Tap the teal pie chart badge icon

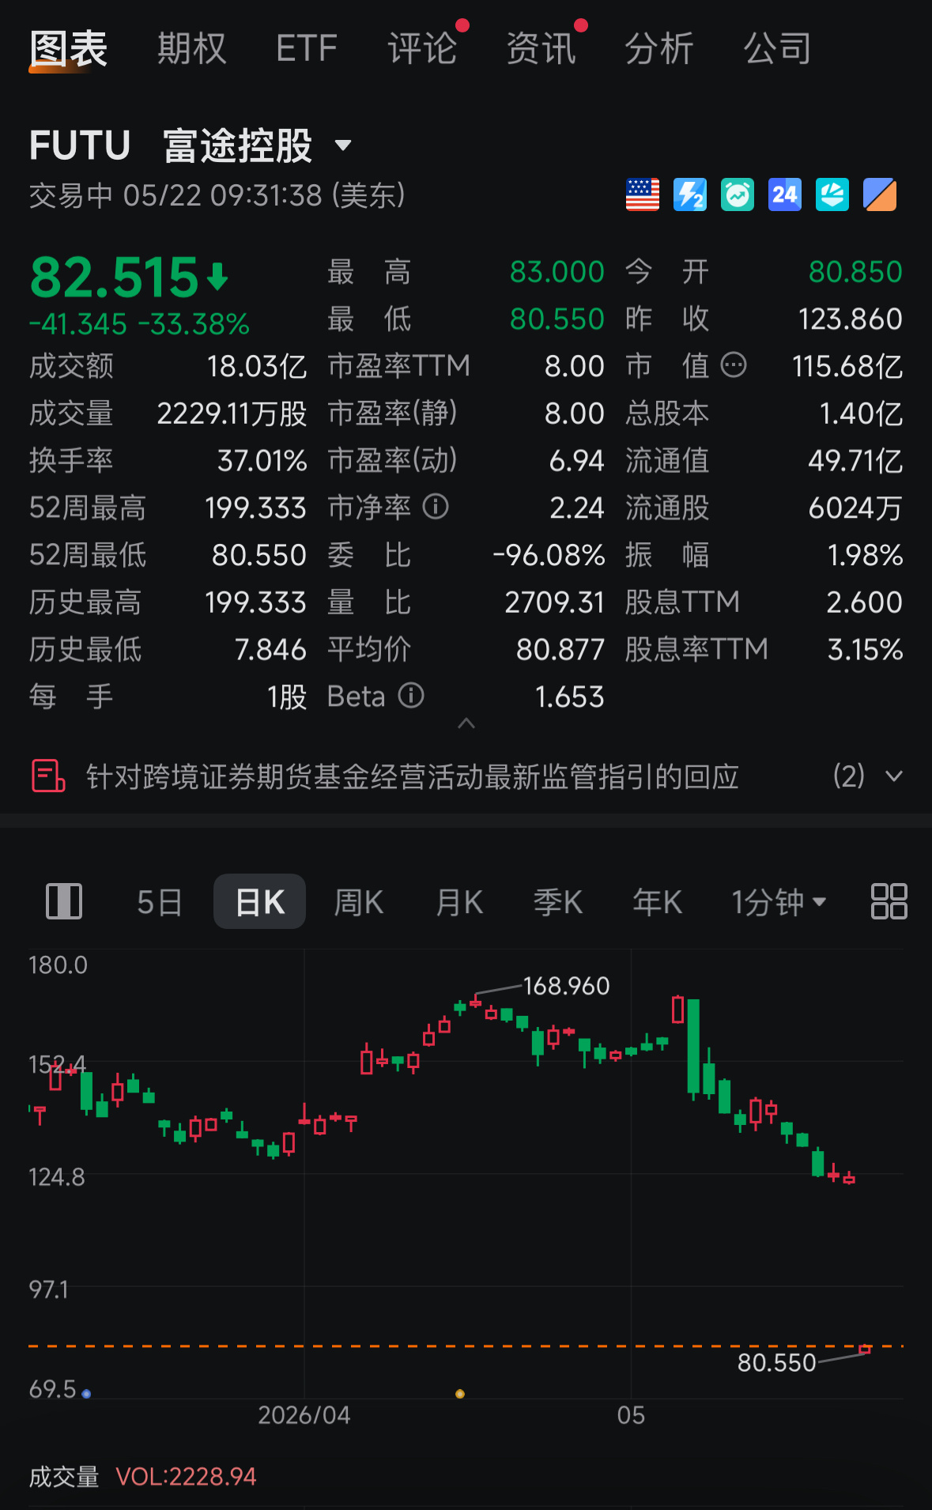coord(832,194)
